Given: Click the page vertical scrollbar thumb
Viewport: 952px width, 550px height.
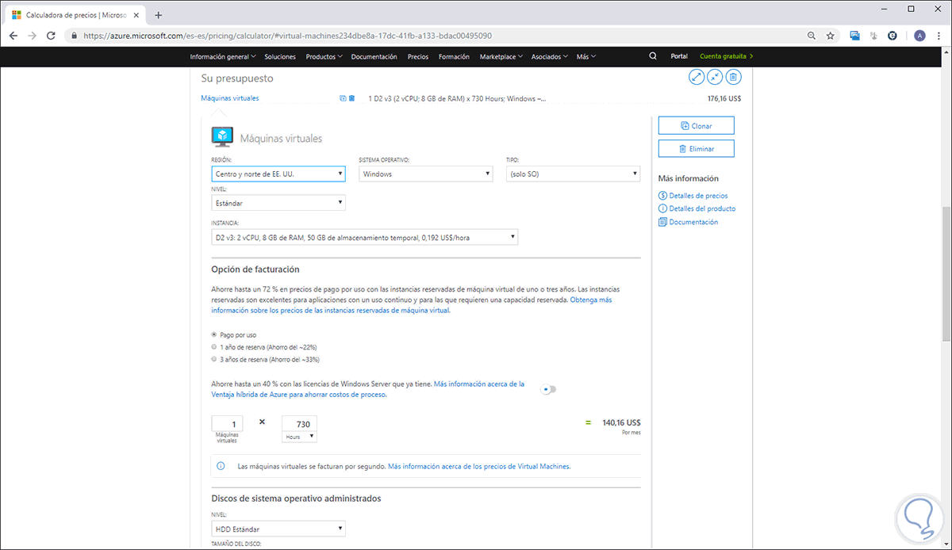Looking at the screenshot, I should coord(946,273).
